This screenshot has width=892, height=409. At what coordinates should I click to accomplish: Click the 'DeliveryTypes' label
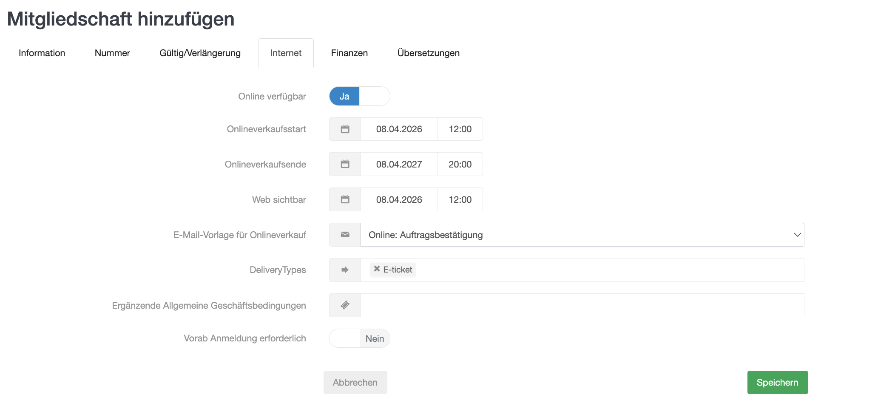(x=278, y=270)
